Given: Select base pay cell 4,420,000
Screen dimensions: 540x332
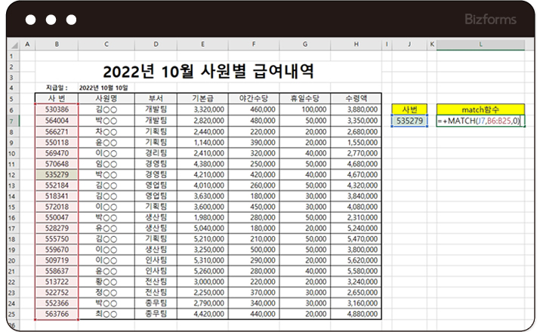Looking at the screenshot, I should pyautogui.click(x=202, y=314).
